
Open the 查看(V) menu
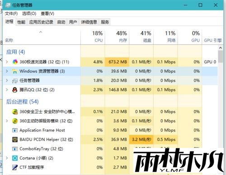pyautogui.click(x=47, y=14)
